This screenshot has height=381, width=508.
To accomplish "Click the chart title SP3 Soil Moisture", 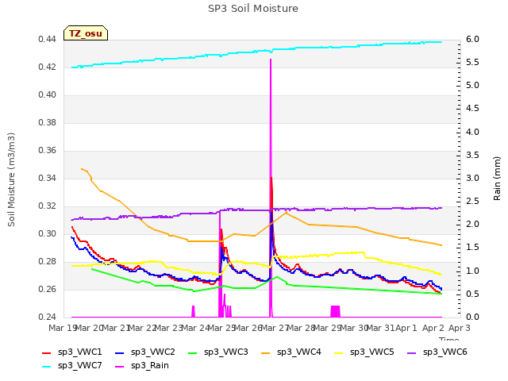I will (x=253, y=9).
